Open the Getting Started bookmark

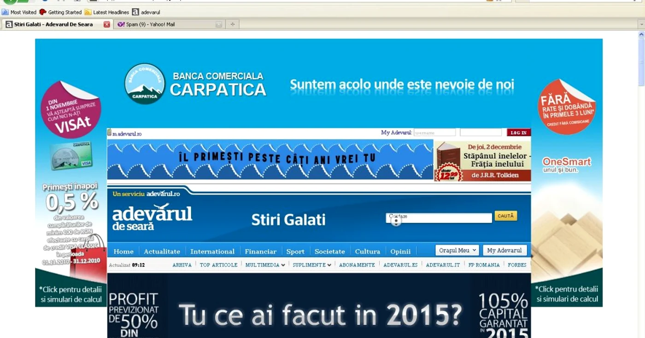tap(60, 12)
